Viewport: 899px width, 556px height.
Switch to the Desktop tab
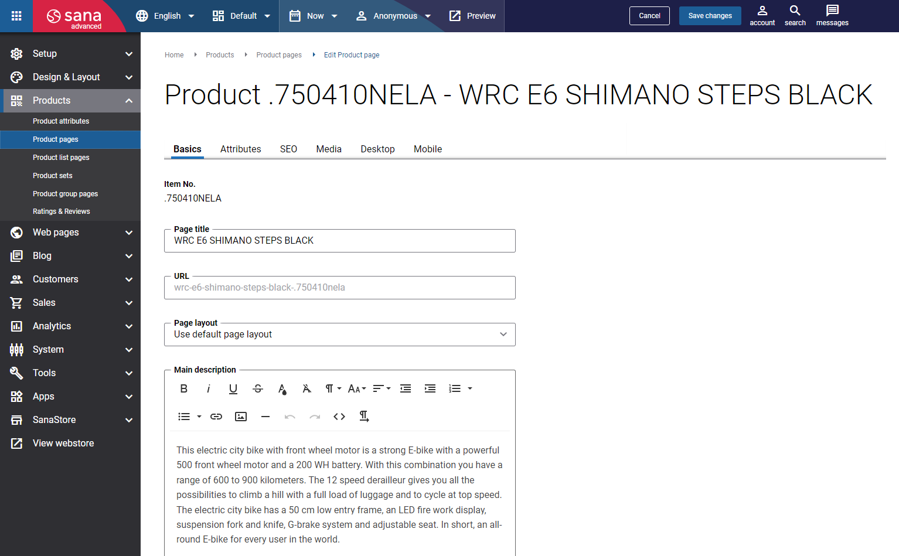[377, 149]
